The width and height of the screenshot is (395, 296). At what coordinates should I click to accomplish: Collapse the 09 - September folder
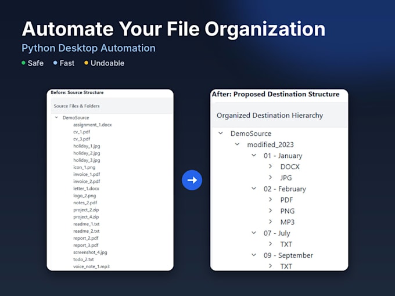(254, 255)
